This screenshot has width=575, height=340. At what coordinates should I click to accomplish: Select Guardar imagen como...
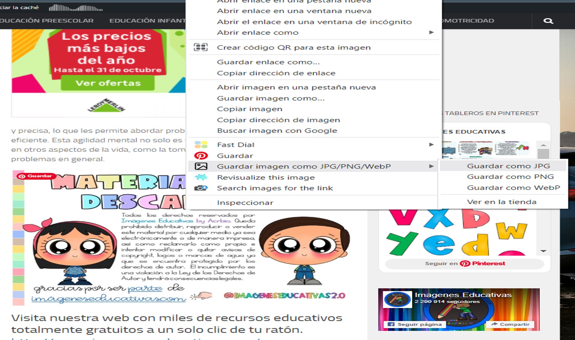click(x=271, y=98)
